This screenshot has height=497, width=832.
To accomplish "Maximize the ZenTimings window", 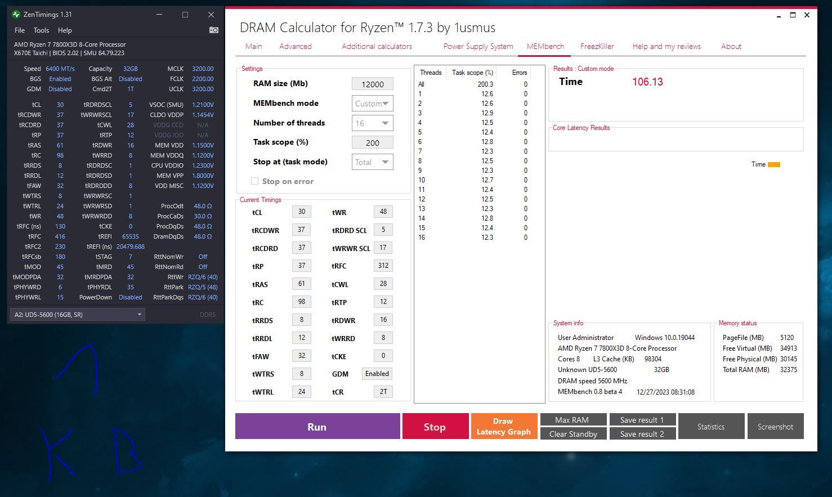I will tap(185, 15).
